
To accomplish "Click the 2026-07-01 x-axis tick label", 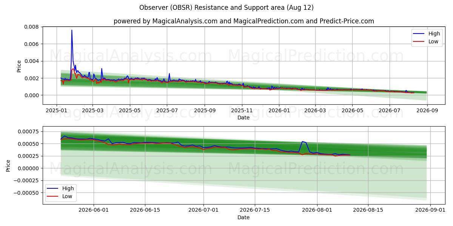I will (203, 210).
